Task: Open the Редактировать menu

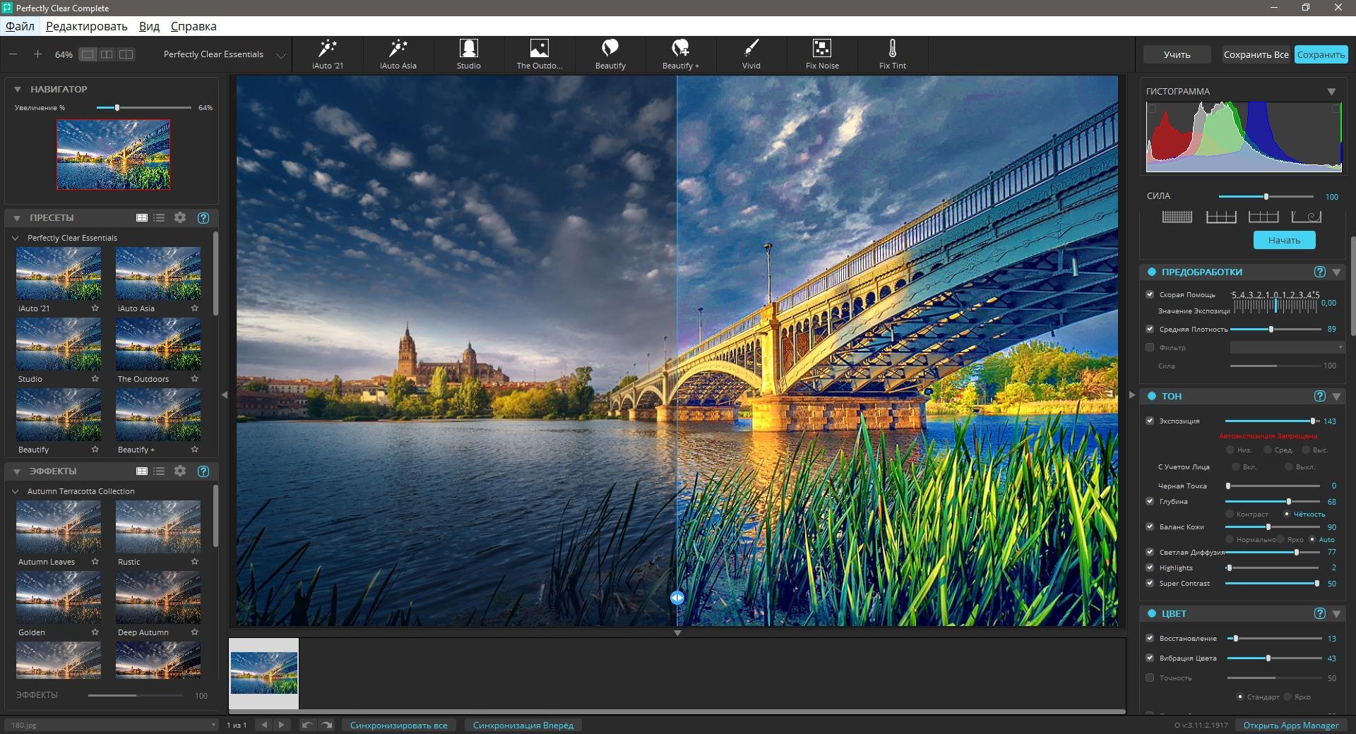Action: [86, 26]
